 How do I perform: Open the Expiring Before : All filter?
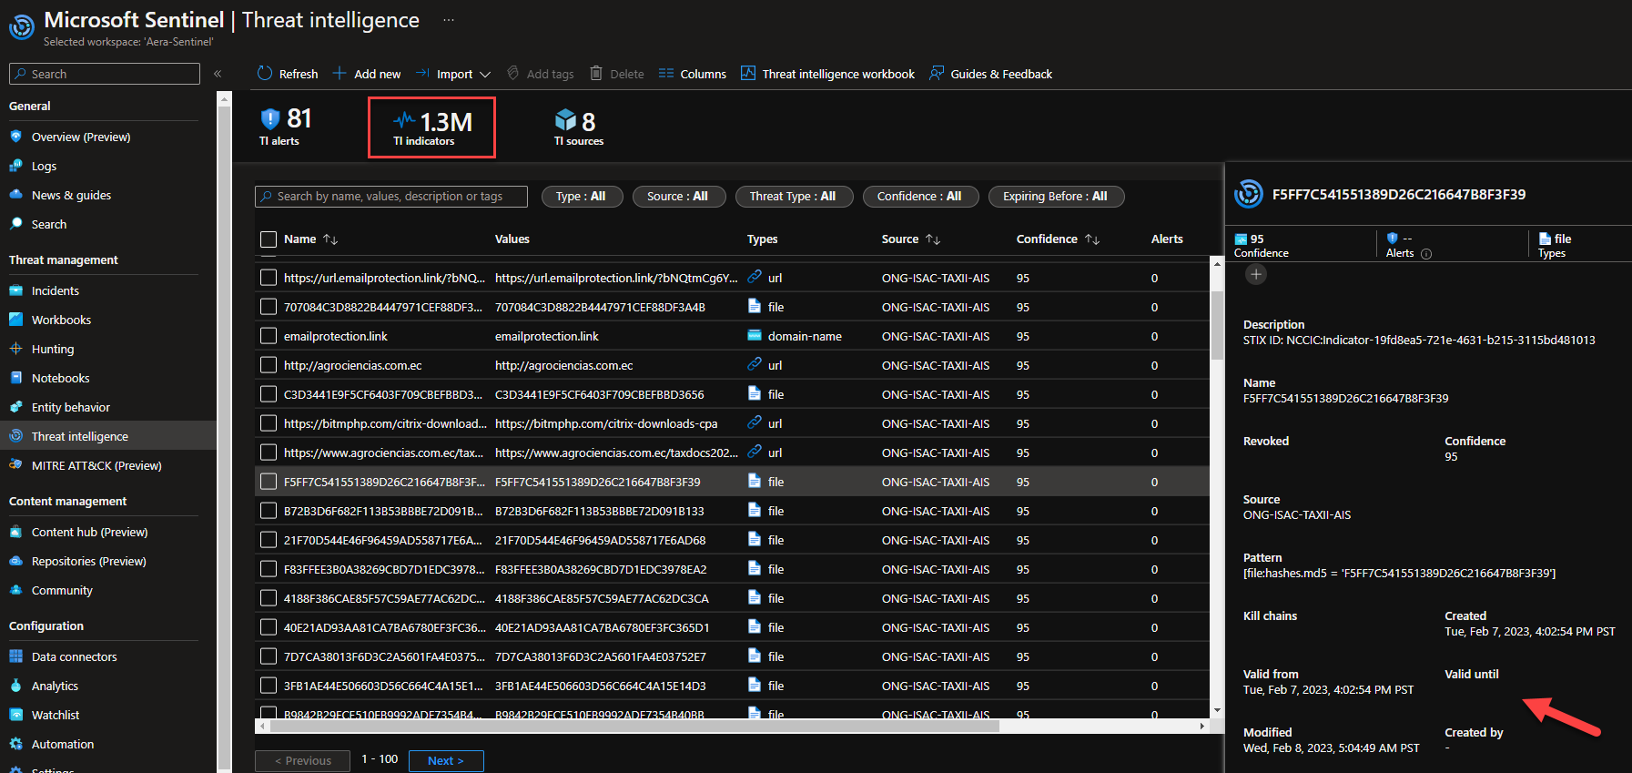pos(1056,197)
